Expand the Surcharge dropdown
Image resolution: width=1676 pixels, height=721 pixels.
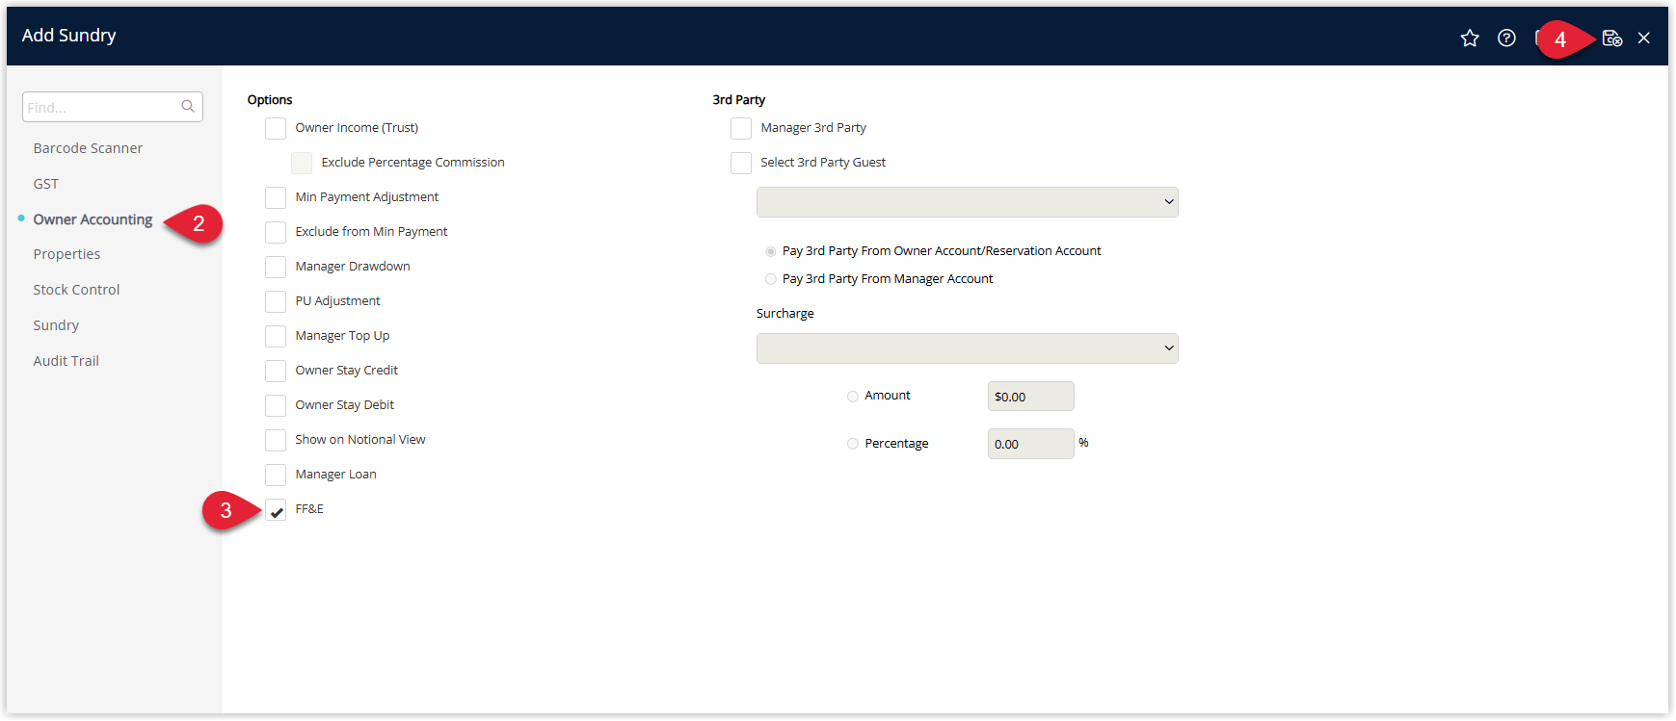click(967, 348)
